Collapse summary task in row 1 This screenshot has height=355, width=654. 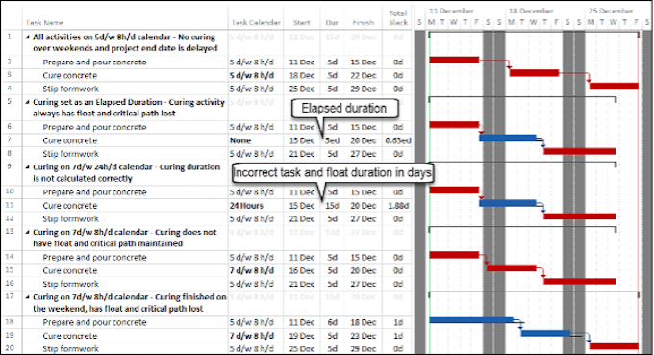[x=28, y=38]
